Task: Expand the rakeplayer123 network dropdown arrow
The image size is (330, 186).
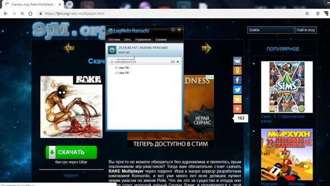Action: (x=178, y=62)
